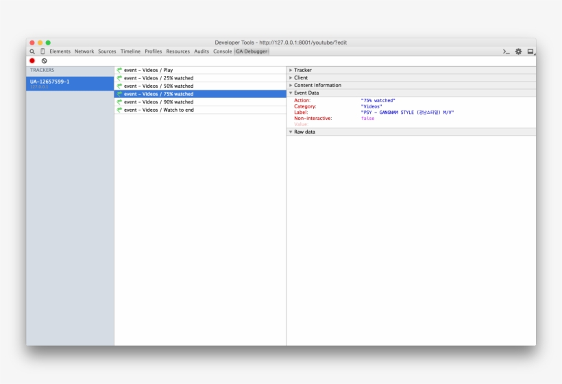Switch to the Network tab
This screenshot has height=384, width=562.
pos(84,51)
